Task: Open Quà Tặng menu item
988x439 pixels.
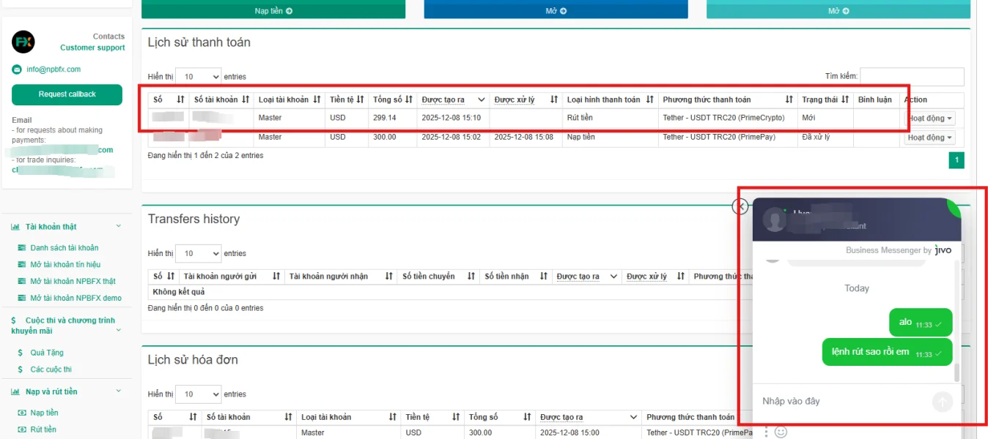Action: pos(47,353)
